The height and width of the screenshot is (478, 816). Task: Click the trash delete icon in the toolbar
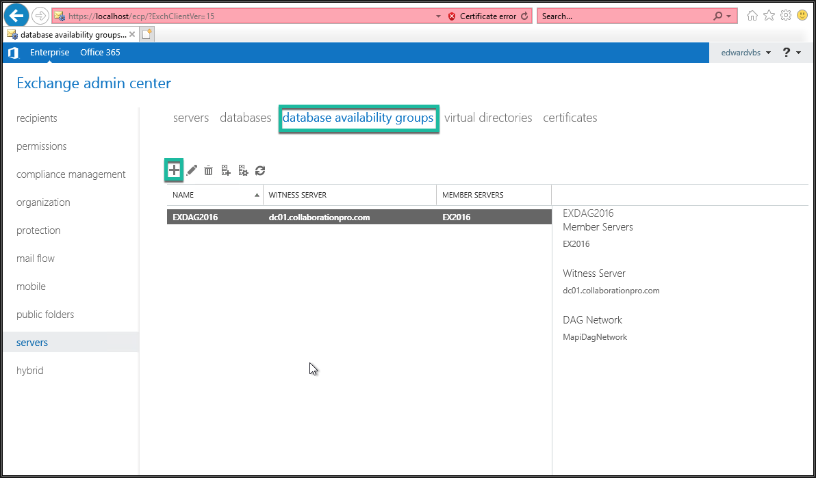[x=208, y=170]
